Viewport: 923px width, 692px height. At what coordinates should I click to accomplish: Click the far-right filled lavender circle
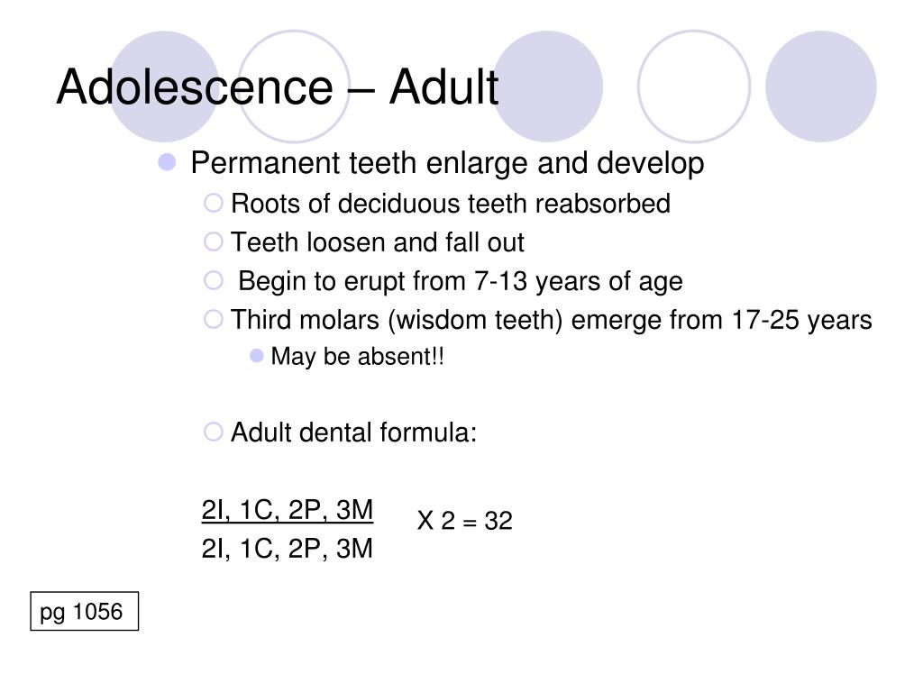[820, 86]
